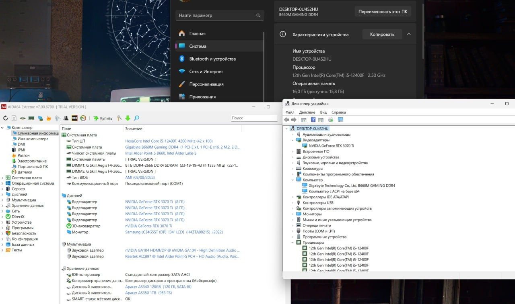
Task: Click the Копировать button in Settings
Action: click(x=382, y=35)
